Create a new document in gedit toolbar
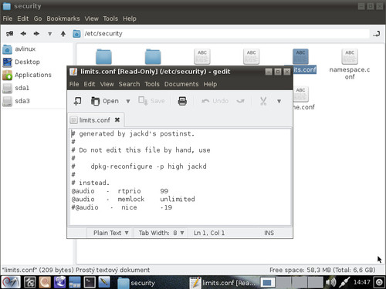The width and height of the screenshot is (386, 289). coord(77,101)
